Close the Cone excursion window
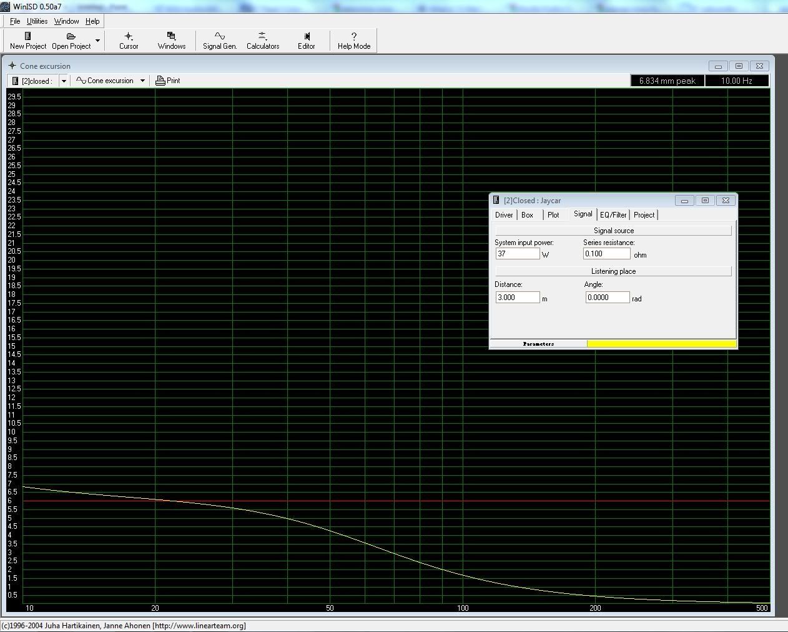Viewport: 788px width, 632px height. coord(759,66)
